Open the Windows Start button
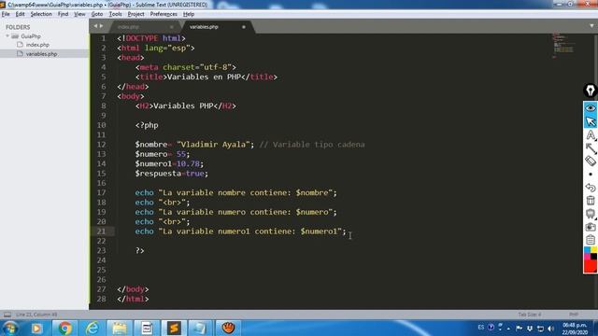598x336 pixels. coord(9,328)
